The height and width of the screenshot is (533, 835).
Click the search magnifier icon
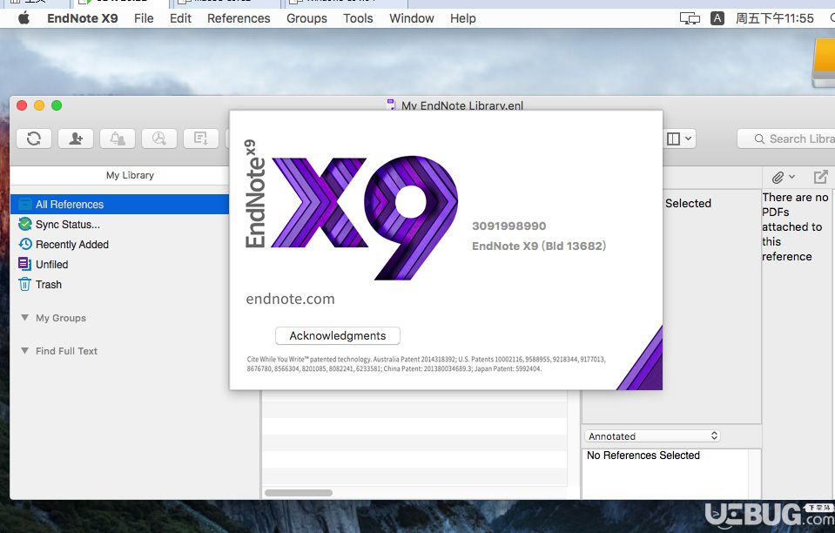click(x=759, y=139)
